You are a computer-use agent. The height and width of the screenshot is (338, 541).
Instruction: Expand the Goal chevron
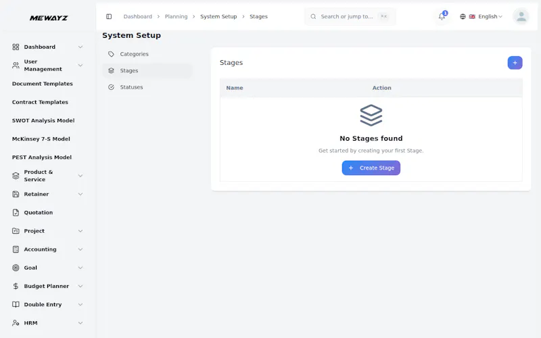point(80,268)
